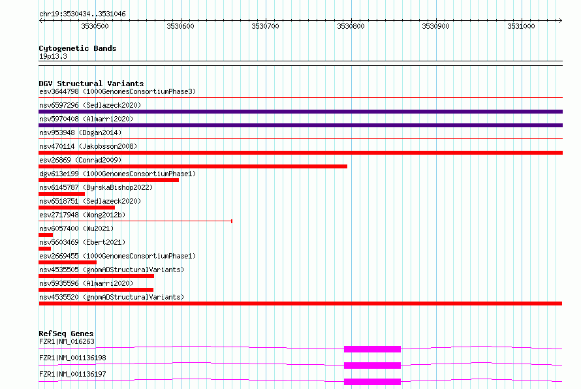Select the 19p13.3 band label
Viewport: 581px width, 389px height.
click(x=53, y=56)
